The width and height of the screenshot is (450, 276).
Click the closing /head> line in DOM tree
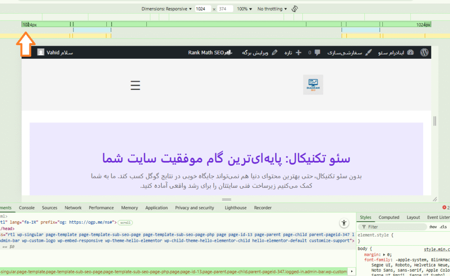pos(7,229)
